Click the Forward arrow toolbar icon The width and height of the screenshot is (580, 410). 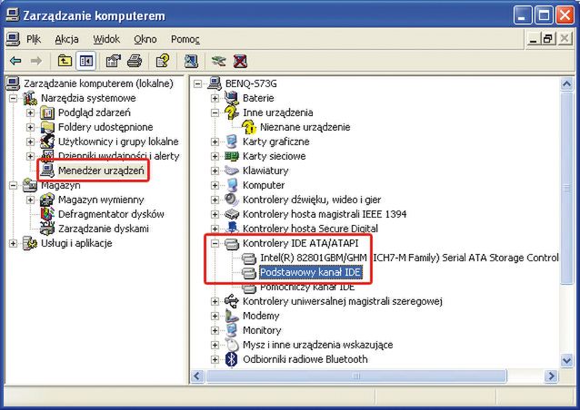(35, 61)
